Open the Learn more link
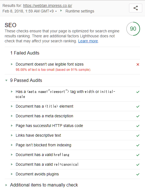The width and height of the screenshot is (145, 192). (x=88, y=41)
